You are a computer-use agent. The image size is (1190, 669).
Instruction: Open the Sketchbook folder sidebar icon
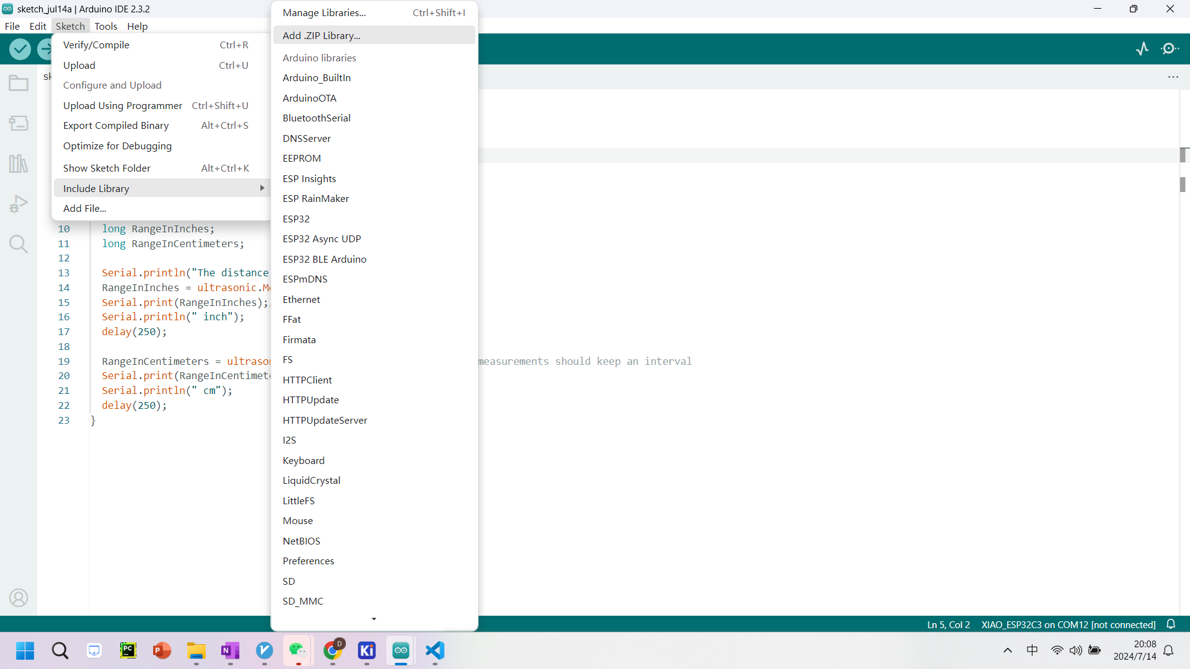(x=19, y=83)
